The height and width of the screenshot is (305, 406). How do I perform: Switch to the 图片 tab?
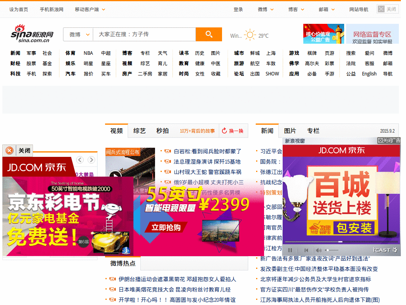point(290,131)
